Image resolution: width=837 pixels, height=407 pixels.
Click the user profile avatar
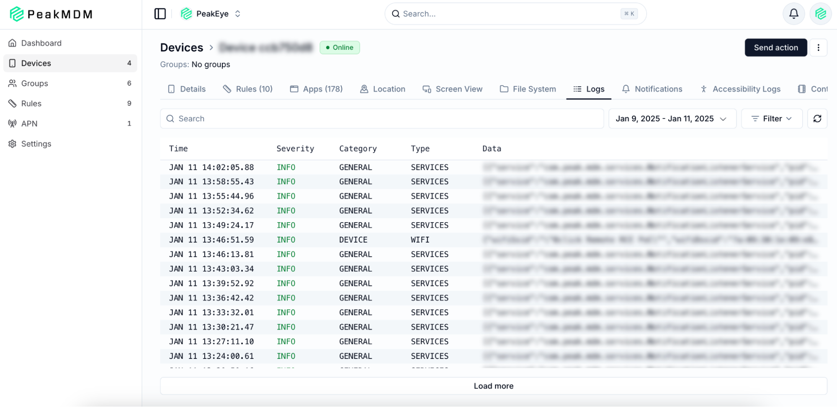[820, 14]
